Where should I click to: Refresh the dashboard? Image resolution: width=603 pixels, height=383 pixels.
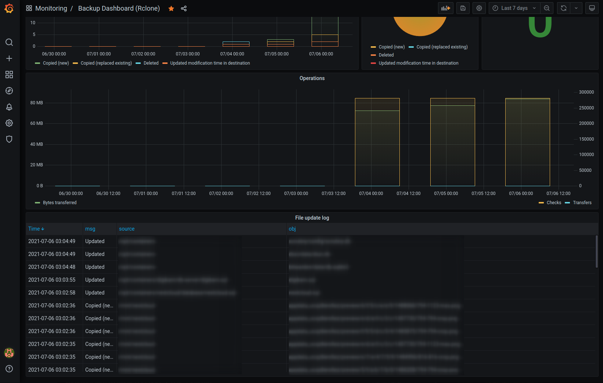pyautogui.click(x=564, y=8)
